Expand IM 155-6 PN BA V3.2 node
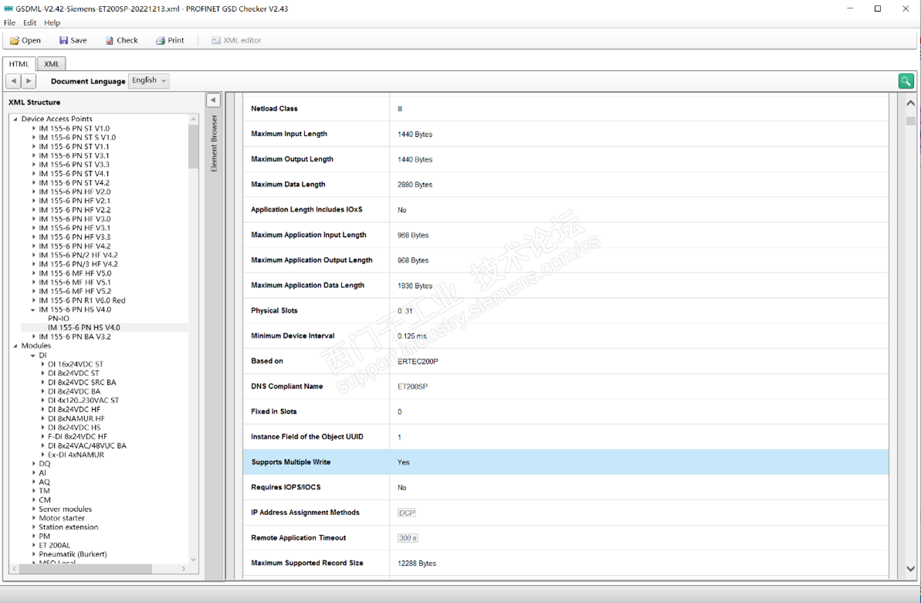This screenshot has height=603, width=921. click(x=33, y=337)
